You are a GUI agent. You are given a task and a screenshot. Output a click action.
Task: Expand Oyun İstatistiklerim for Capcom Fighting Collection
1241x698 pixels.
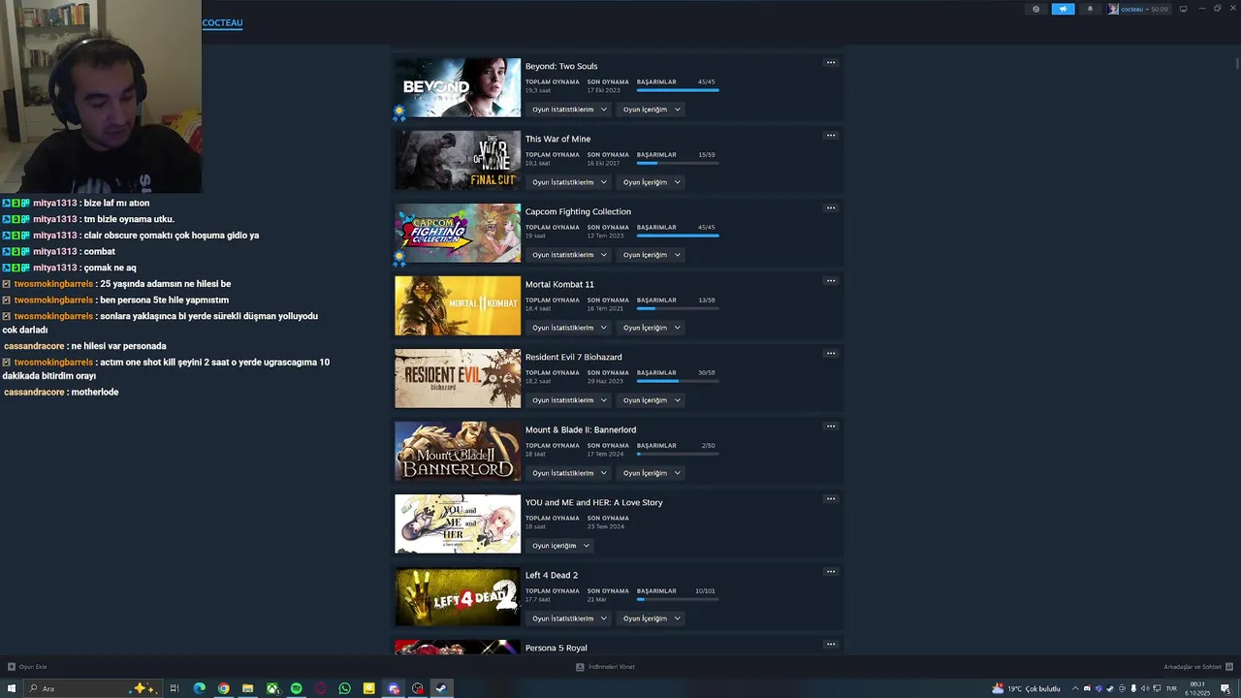(569, 255)
